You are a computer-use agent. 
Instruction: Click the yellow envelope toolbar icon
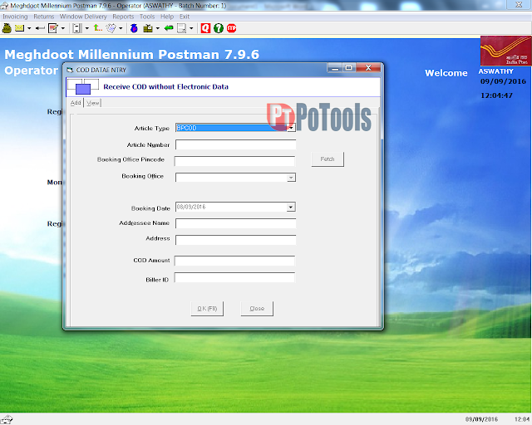point(19,28)
